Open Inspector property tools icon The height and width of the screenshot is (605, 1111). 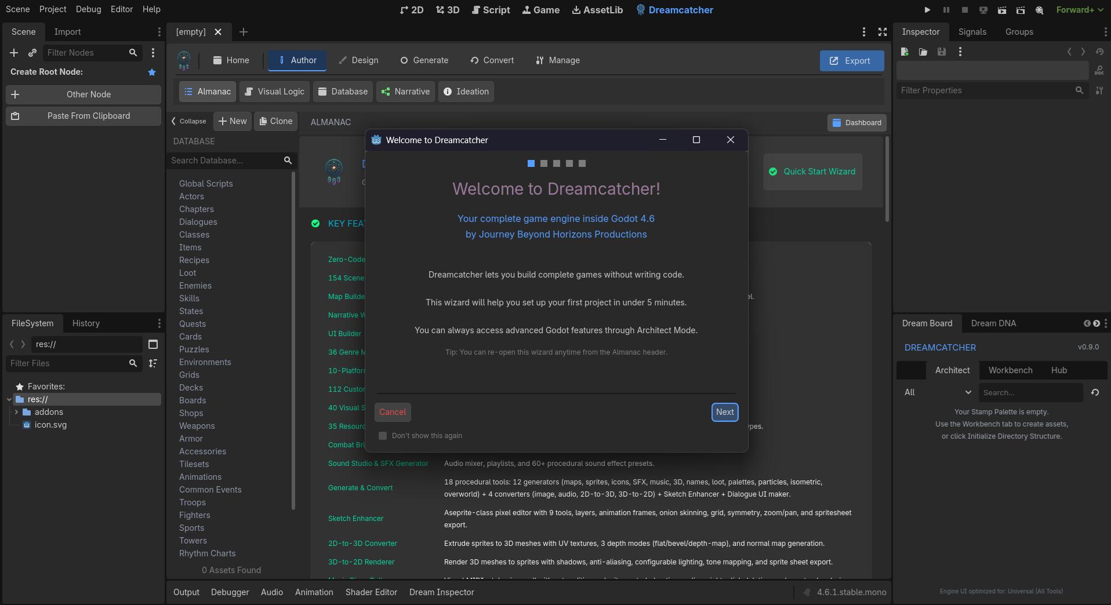[x=1099, y=90]
